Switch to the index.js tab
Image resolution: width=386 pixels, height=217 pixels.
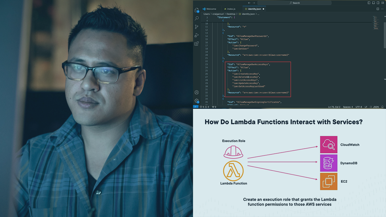pyautogui.click(x=229, y=9)
